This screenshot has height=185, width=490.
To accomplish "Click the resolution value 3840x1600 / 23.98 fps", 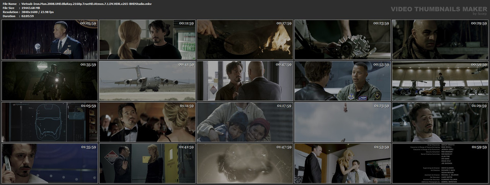I will [38, 12].
